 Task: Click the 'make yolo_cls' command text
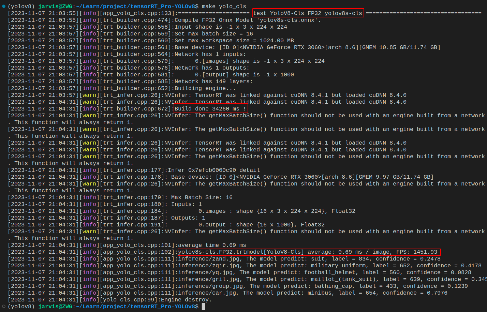(224, 6)
